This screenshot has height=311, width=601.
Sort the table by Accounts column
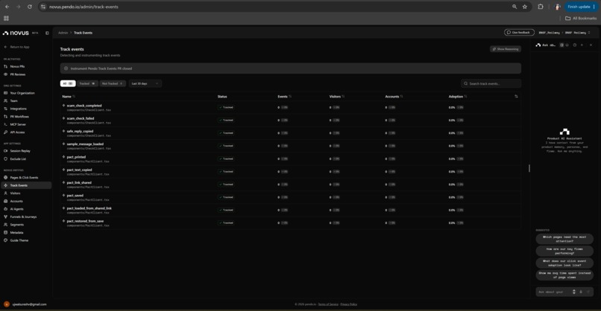click(x=394, y=97)
